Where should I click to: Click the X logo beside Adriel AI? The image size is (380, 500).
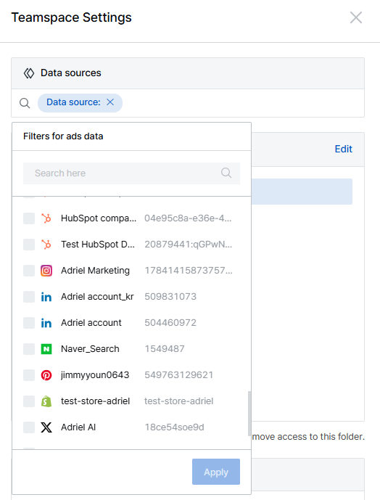[46, 427]
